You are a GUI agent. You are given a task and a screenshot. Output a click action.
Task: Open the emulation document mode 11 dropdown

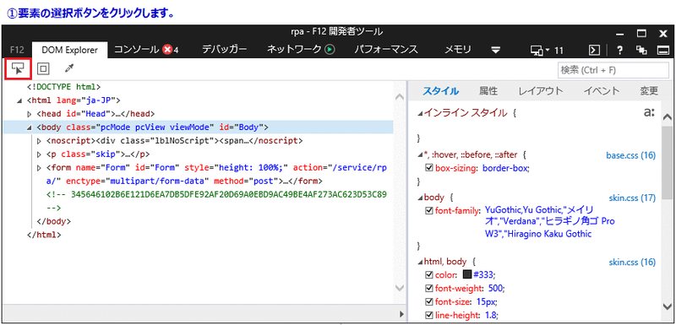tap(547, 51)
